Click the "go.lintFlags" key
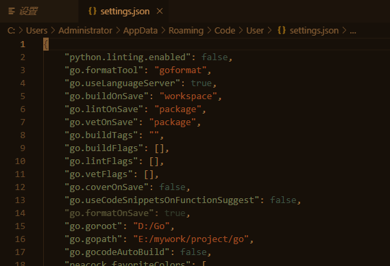The height and width of the screenshot is (266, 390). (101, 161)
